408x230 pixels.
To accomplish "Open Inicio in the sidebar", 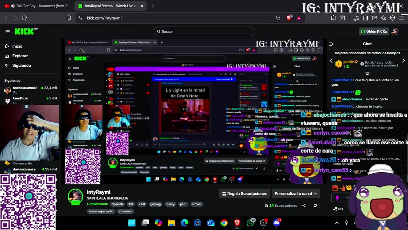I will [x=17, y=46].
